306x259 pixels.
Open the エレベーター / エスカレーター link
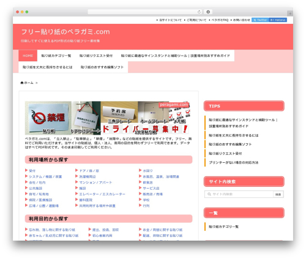coord(102,194)
